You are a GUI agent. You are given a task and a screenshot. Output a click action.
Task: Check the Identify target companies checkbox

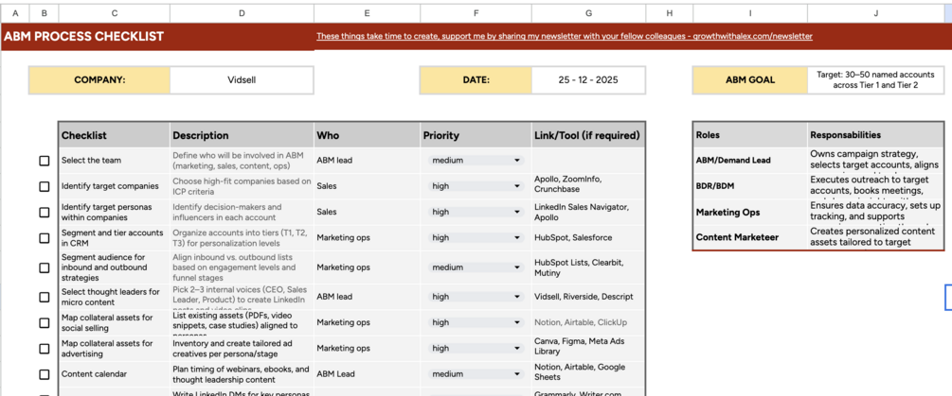[x=45, y=186]
